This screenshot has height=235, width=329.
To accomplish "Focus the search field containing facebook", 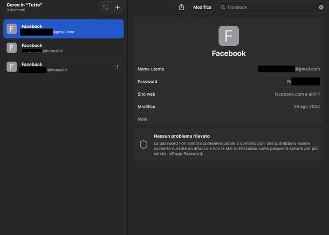I will pos(272,8).
